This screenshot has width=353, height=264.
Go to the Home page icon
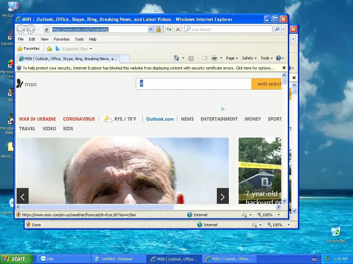[x=176, y=58]
